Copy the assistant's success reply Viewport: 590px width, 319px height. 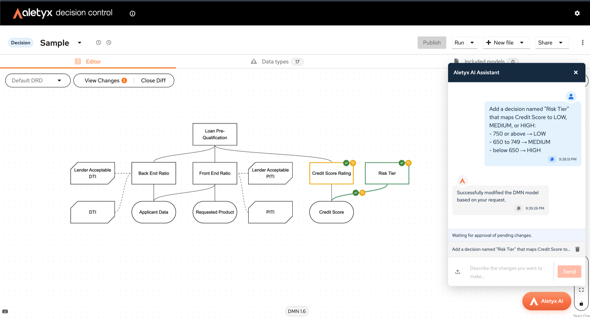pos(518,208)
